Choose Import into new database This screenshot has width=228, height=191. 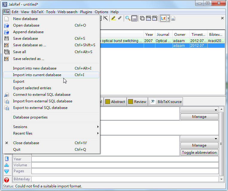[51, 68]
